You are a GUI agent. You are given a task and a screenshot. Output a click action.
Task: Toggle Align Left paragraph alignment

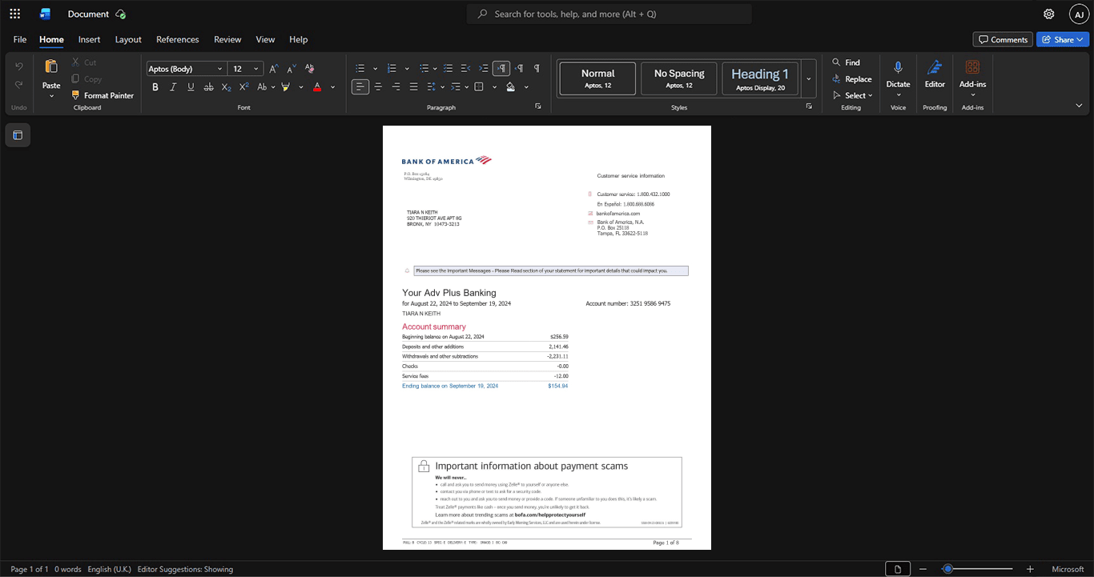tap(360, 86)
